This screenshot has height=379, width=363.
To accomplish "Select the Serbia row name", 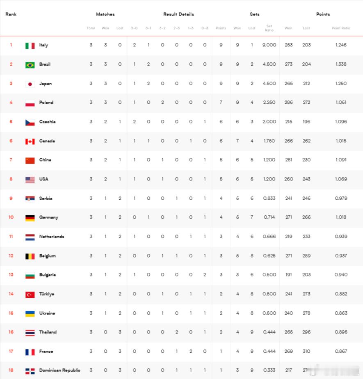I will coord(46,198).
